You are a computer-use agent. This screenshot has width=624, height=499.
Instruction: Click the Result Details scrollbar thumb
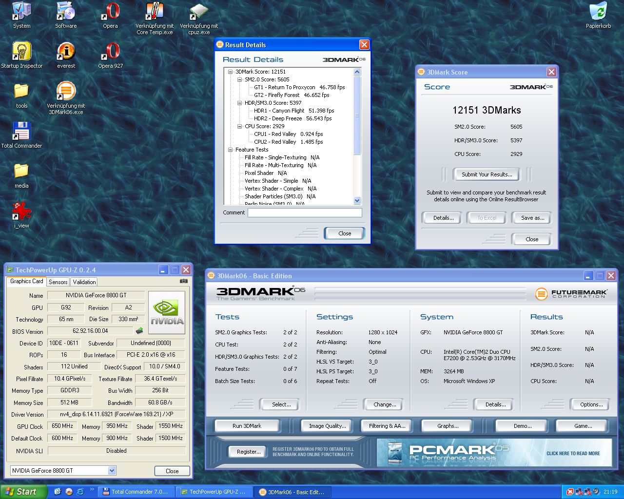click(357, 115)
